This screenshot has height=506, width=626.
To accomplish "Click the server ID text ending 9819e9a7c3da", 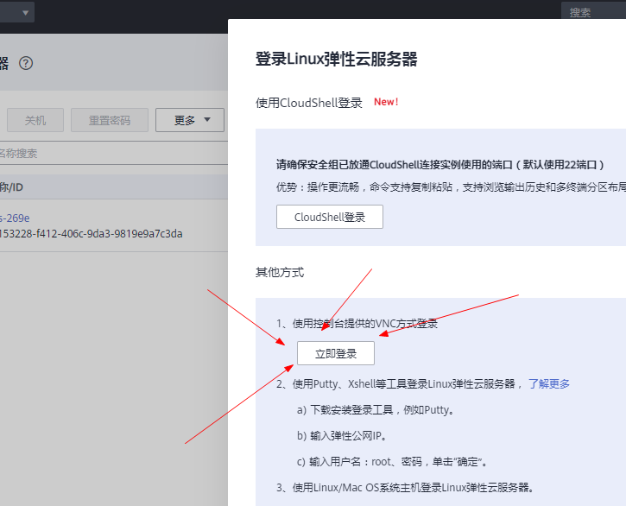I will coord(91,234).
